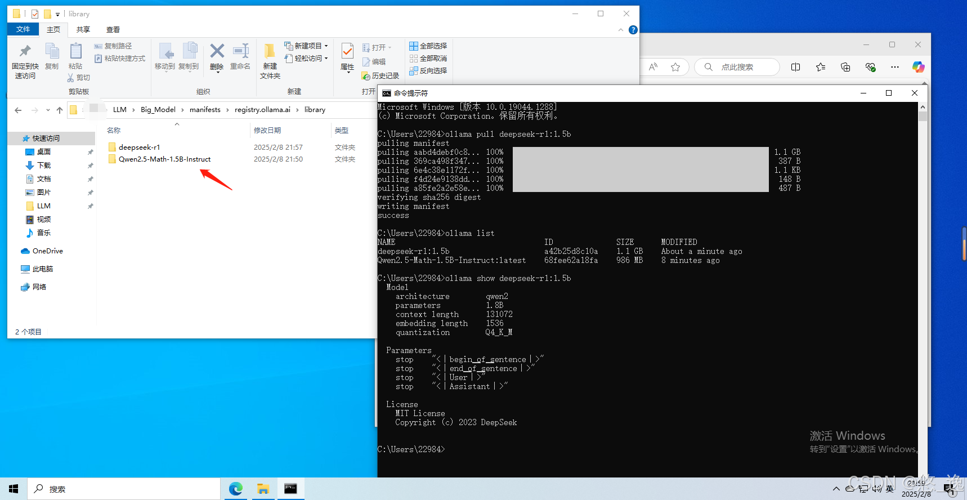Click Big_Model in the address breadcrumb
The width and height of the screenshot is (967, 500).
click(x=158, y=110)
